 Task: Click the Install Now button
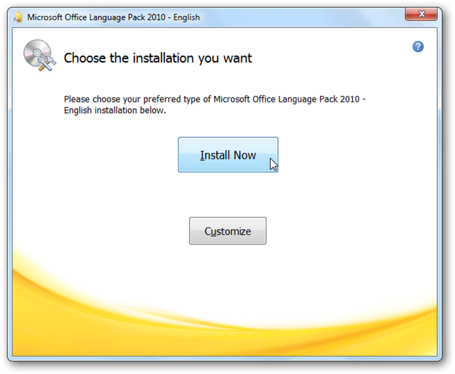pos(228,155)
